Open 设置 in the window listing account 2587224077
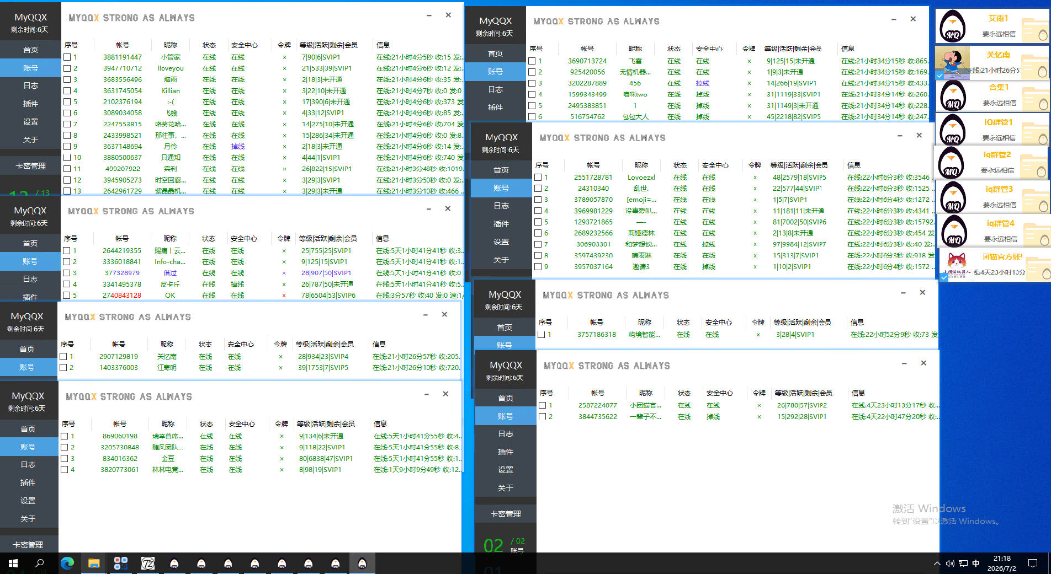Screen dimensions: 1051x574 tap(506, 470)
